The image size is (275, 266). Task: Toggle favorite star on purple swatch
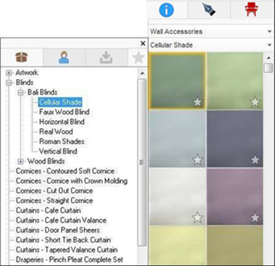tap(255, 218)
